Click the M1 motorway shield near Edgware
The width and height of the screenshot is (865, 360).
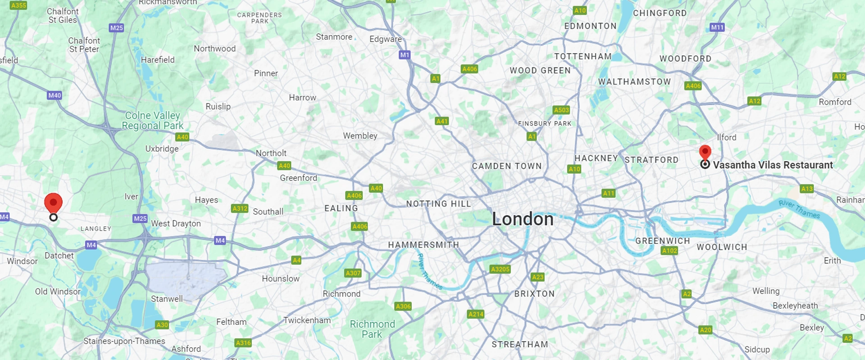coord(405,55)
